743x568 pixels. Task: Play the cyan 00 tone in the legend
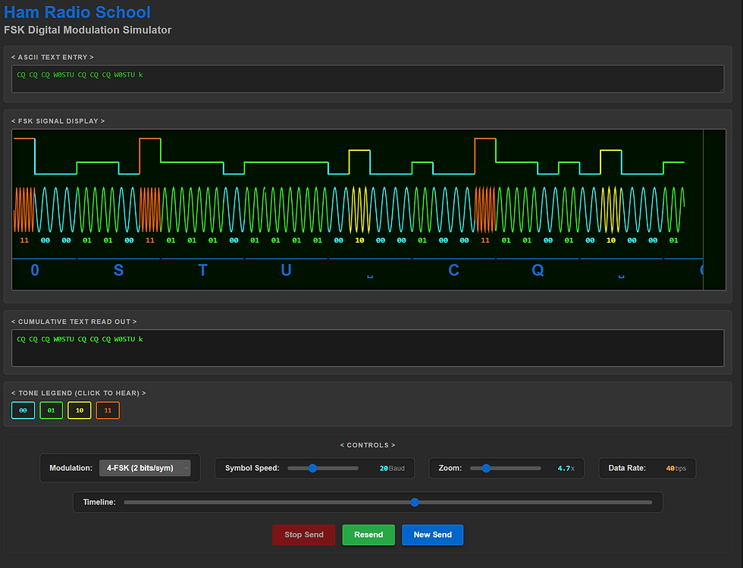pos(23,410)
